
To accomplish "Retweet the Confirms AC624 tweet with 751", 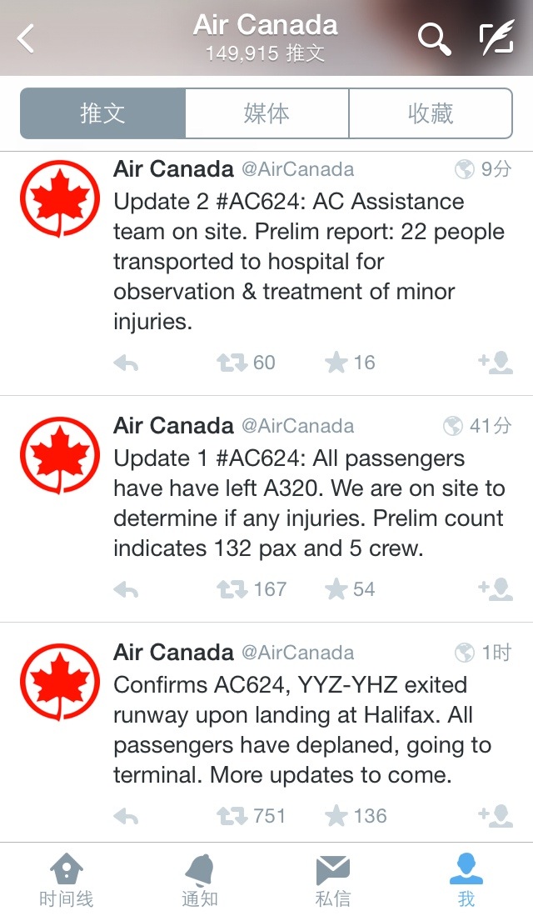I will click(232, 817).
